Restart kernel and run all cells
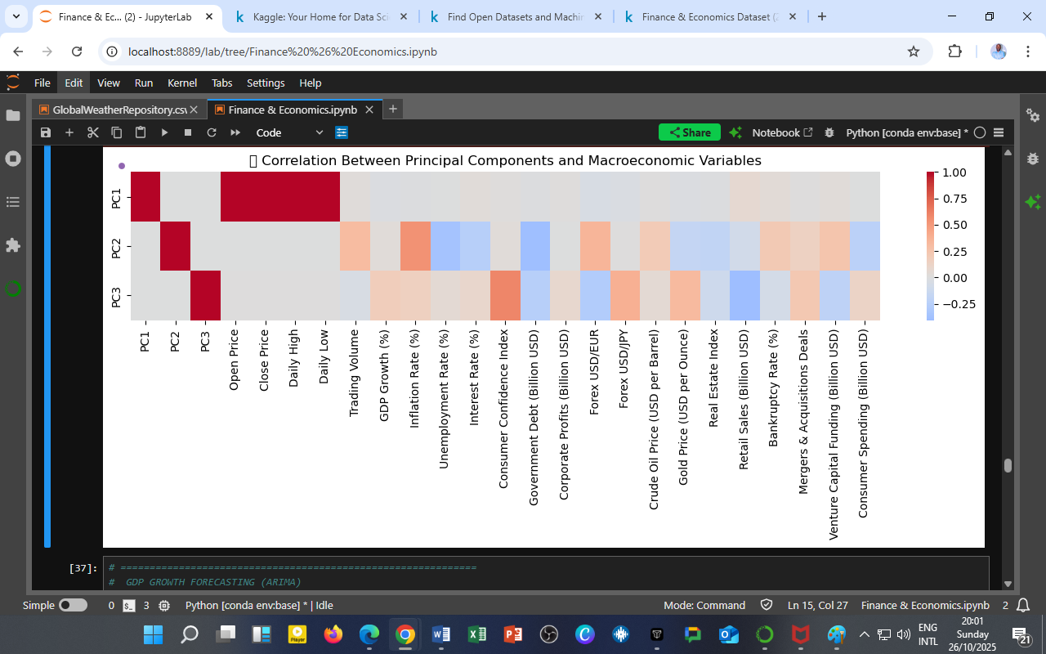This screenshot has width=1046, height=654. coord(234,132)
